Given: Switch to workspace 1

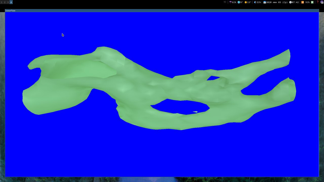Looking at the screenshot, I should 1,2.
